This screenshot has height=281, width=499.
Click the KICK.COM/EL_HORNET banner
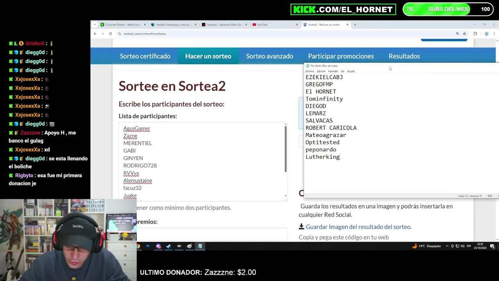point(343,9)
